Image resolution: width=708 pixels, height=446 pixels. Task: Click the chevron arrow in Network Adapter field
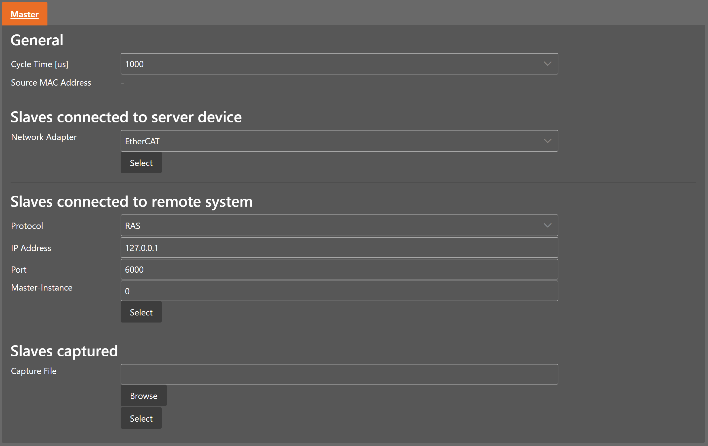click(x=547, y=141)
